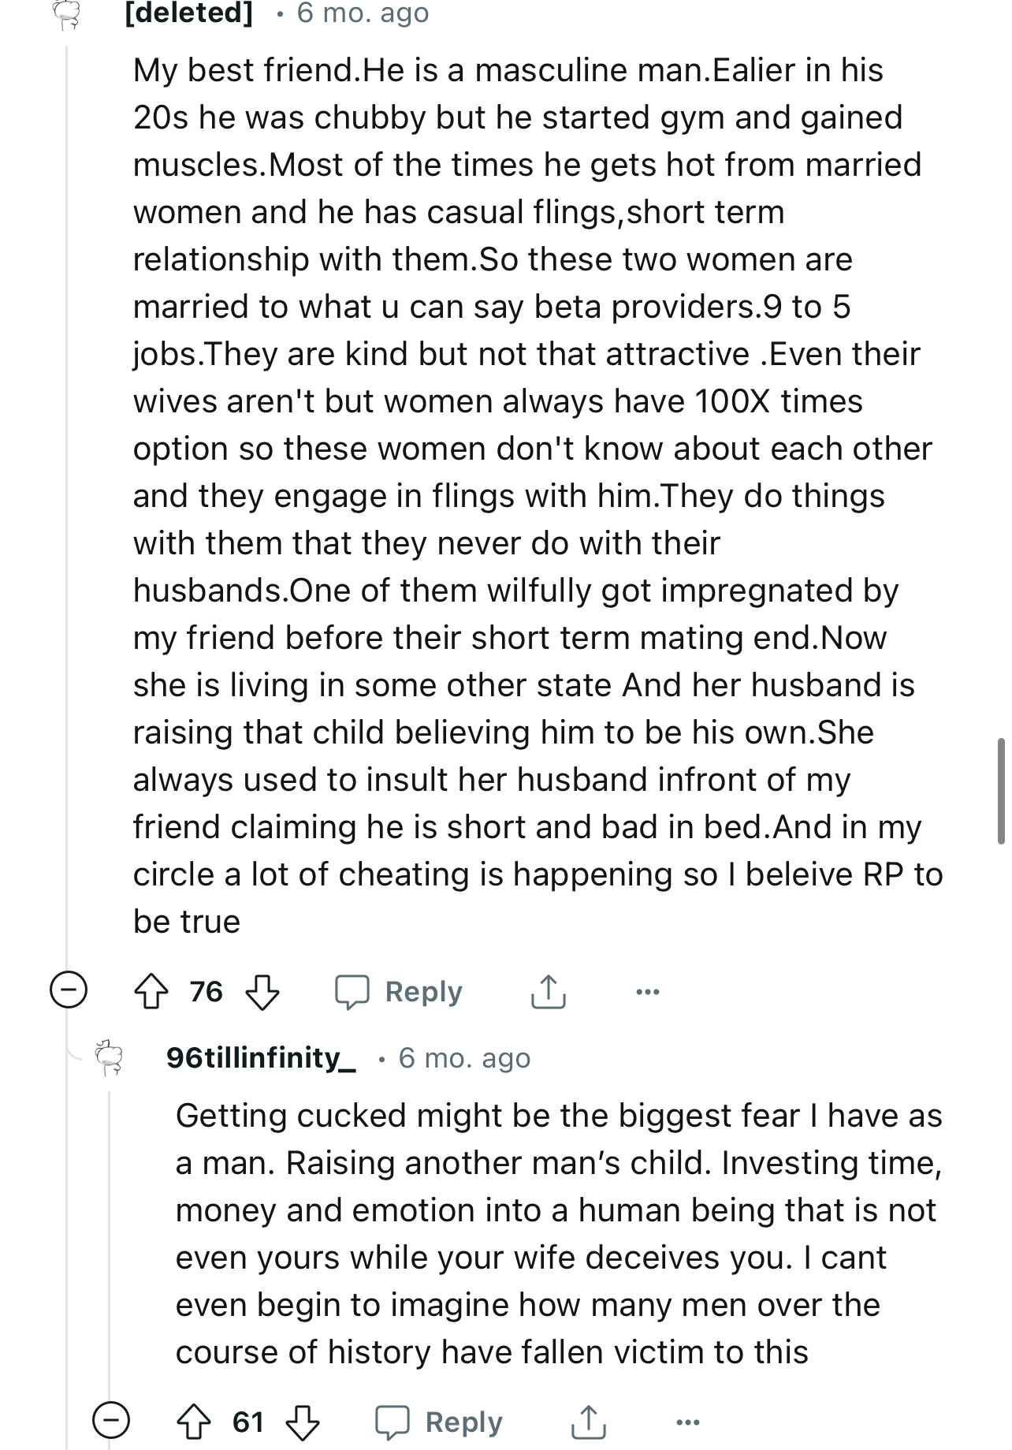Reply to the deleted user's comment
This screenshot has height=1450, width=1012.
pos(399,992)
